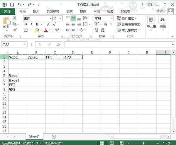Click the accounting number format icon
This screenshot has height=145, width=176.
pyautogui.click(x=97, y=24)
